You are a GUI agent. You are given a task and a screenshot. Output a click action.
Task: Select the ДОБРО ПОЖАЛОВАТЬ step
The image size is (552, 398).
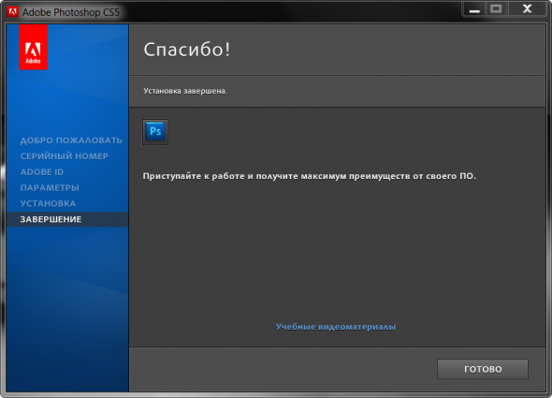coord(71,140)
